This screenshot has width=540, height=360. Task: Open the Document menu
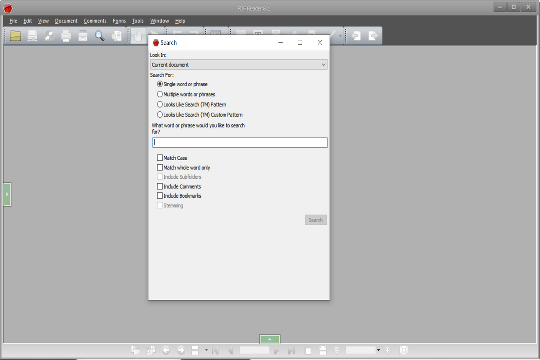pyautogui.click(x=66, y=21)
